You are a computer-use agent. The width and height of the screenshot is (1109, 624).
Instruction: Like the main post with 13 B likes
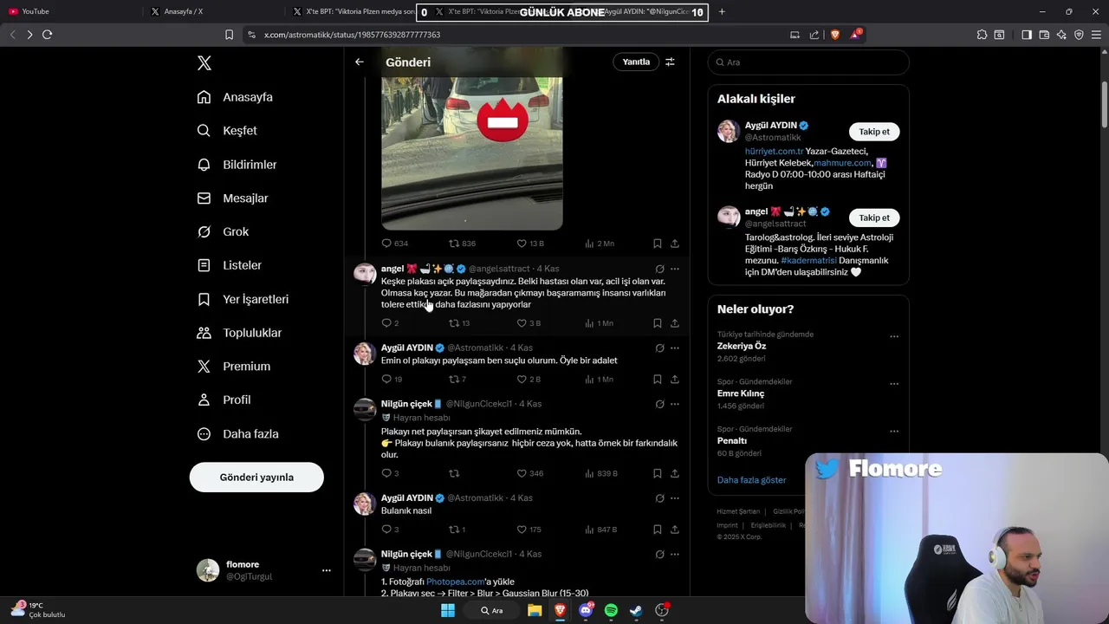point(530,244)
